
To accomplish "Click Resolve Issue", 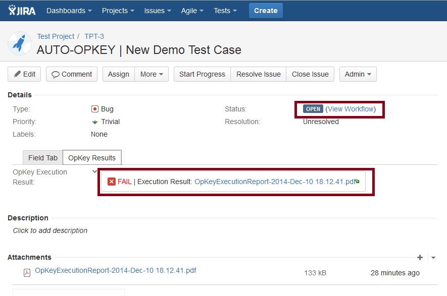I will click(258, 74).
